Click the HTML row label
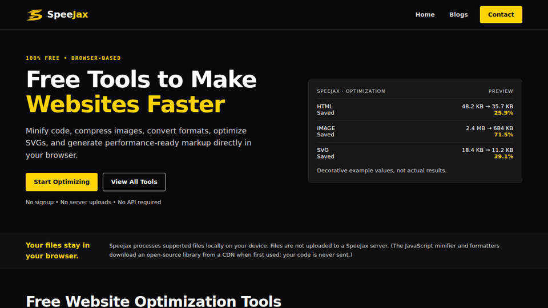The height and width of the screenshot is (308, 548). point(325,107)
